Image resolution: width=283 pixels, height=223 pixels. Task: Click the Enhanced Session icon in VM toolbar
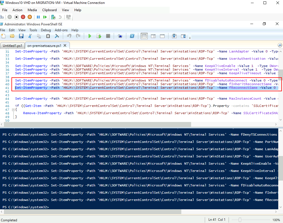[x=68, y=17]
